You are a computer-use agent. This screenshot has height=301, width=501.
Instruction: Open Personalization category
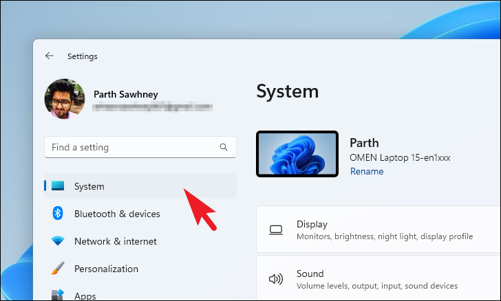(x=106, y=269)
